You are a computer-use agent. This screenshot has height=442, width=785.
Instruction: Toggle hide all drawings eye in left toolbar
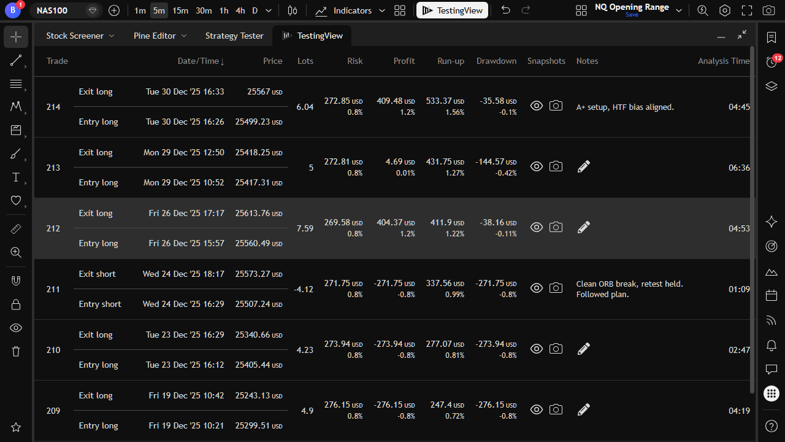click(16, 328)
